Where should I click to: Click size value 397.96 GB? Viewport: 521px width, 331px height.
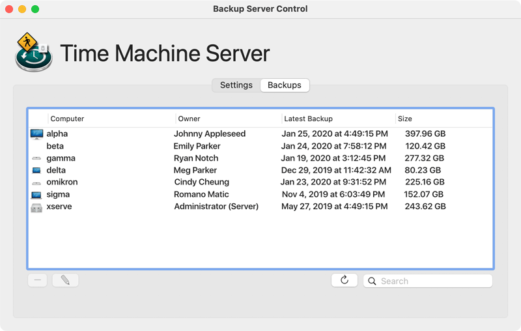click(425, 134)
